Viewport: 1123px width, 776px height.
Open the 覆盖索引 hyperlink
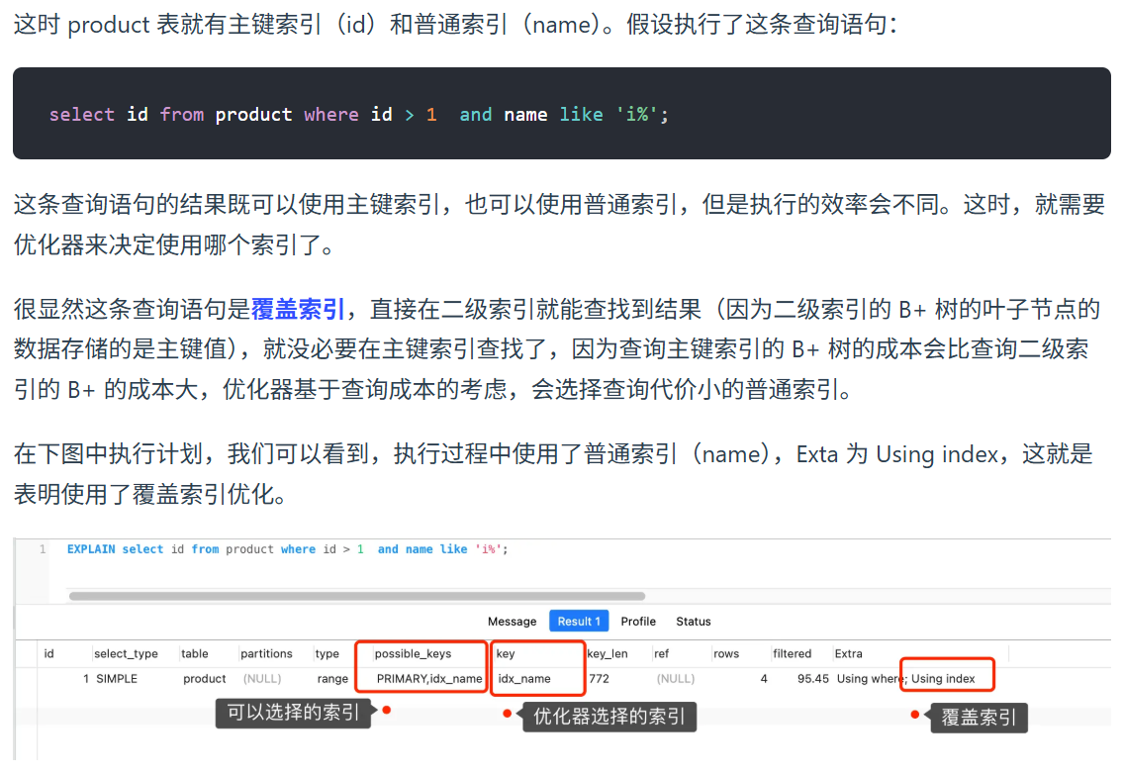point(298,309)
